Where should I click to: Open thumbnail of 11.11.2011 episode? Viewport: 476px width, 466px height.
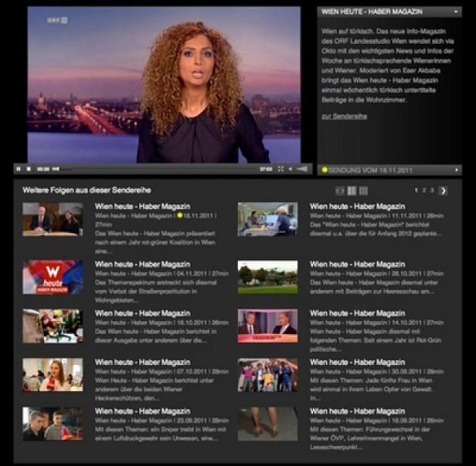click(x=267, y=219)
